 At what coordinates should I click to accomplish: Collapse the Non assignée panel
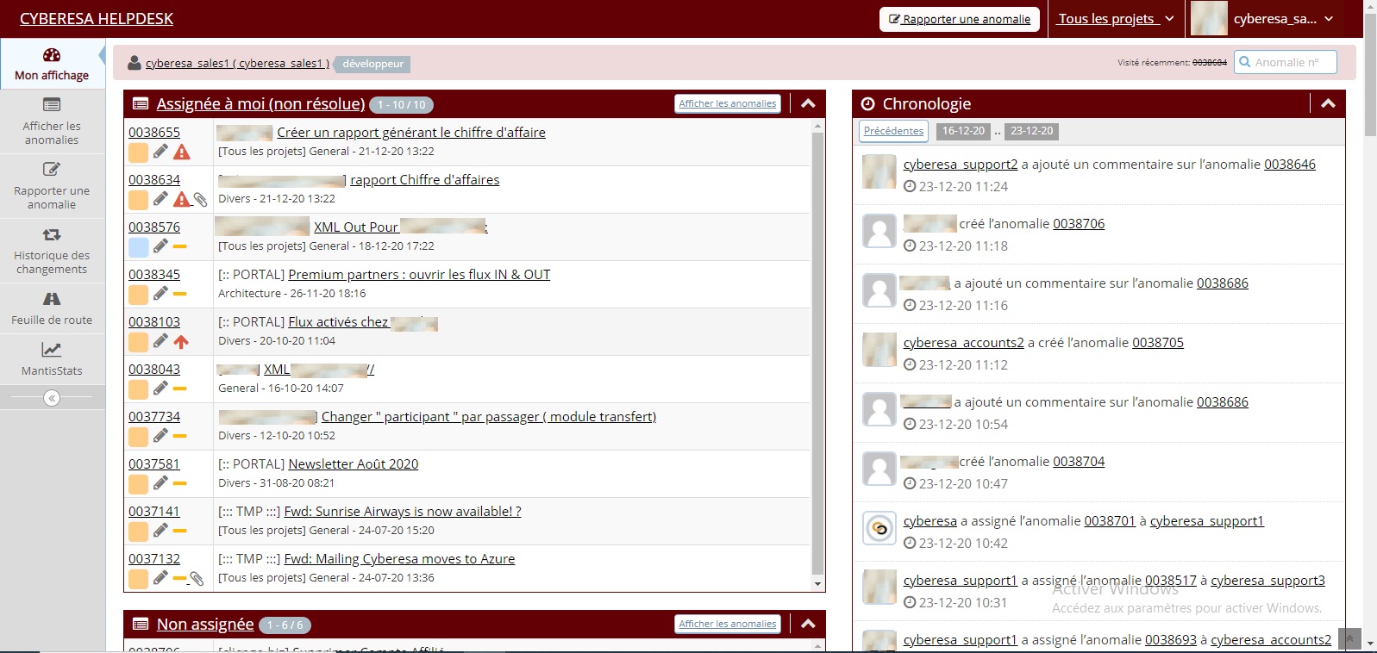(808, 624)
